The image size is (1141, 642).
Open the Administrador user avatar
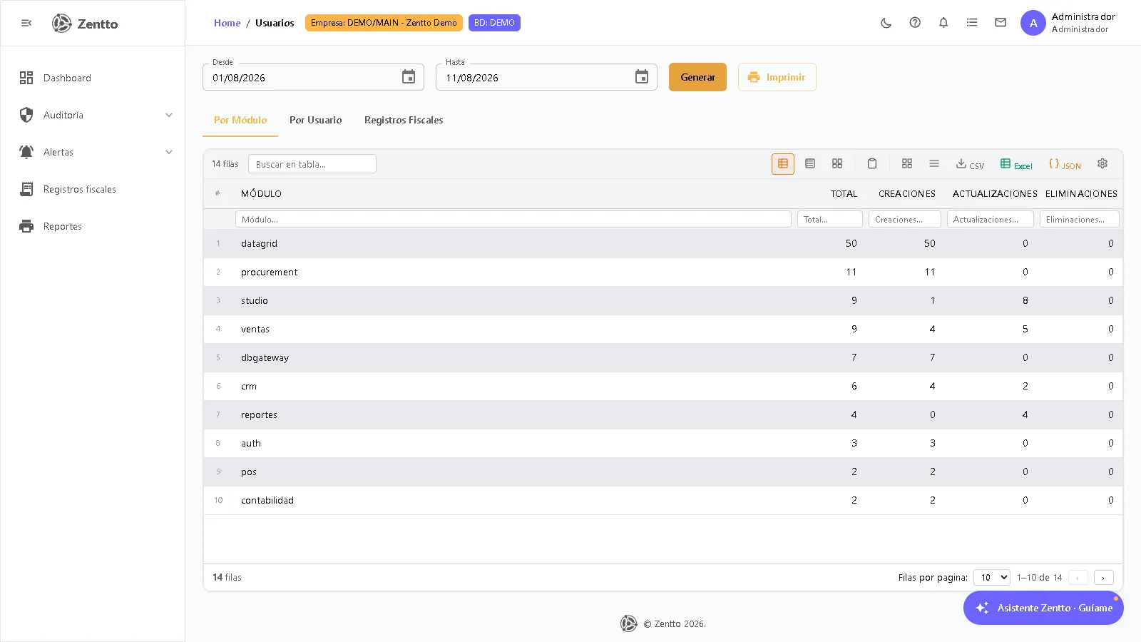click(1033, 23)
